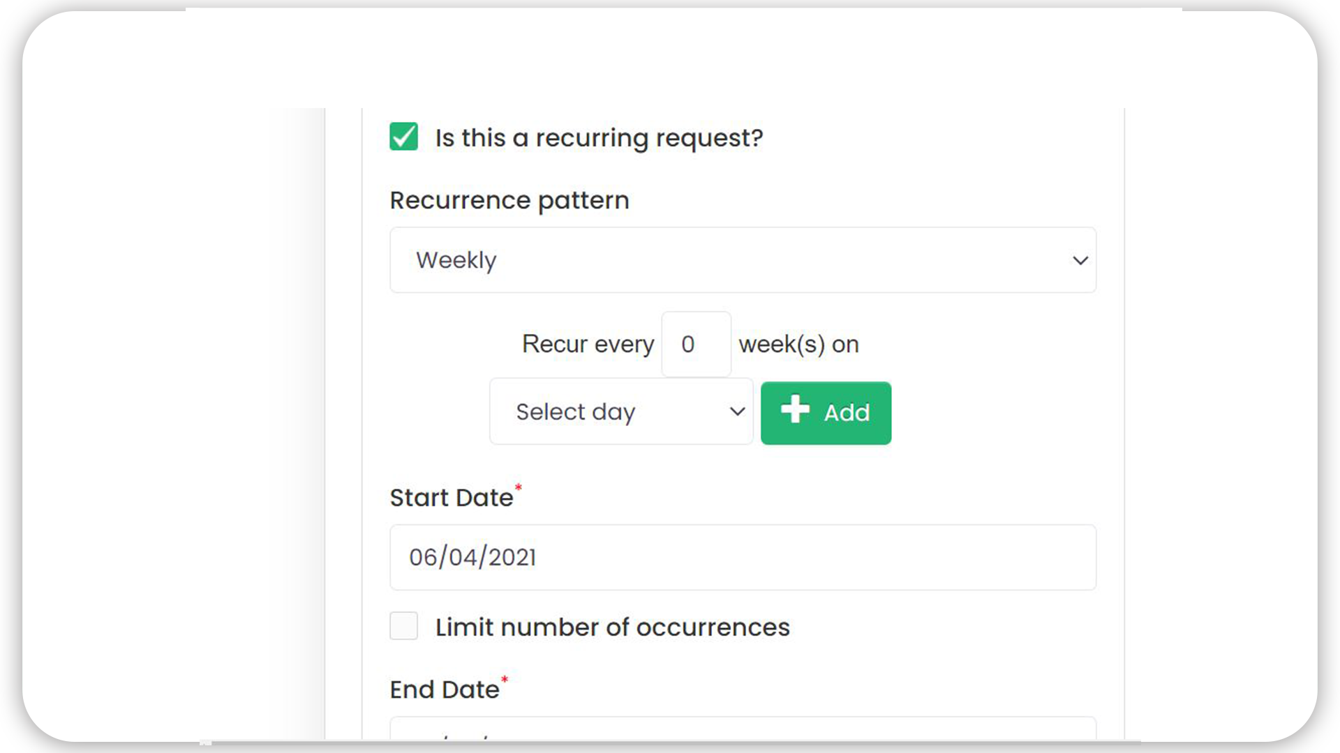Viewport: 1340px width, 753px height.
Task: Click the Limit number of occurrences label
Action: (x=612, y=627)
